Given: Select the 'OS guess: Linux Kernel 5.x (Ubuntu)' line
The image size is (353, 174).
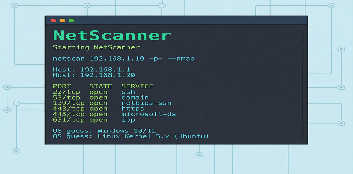Looking at the screenshot, I should (131, 136).
